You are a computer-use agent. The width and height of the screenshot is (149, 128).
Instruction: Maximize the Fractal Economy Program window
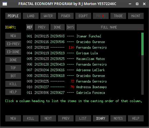click(x=137, y=4)
